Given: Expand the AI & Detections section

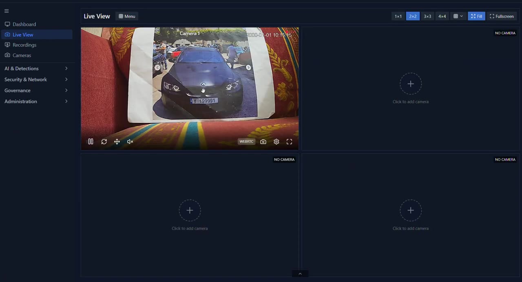Looking at the screenshot, I should tap(36, 68).
